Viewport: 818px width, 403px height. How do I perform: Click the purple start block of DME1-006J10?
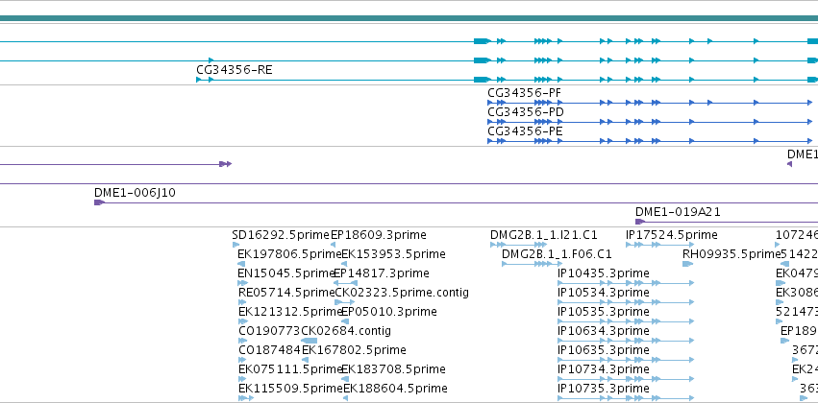(x=99, y=202)
